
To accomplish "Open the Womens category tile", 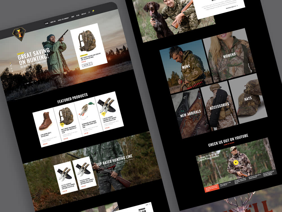I will 229,55.
